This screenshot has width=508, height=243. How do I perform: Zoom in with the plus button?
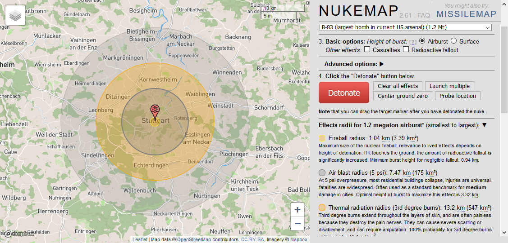(297, 210)
